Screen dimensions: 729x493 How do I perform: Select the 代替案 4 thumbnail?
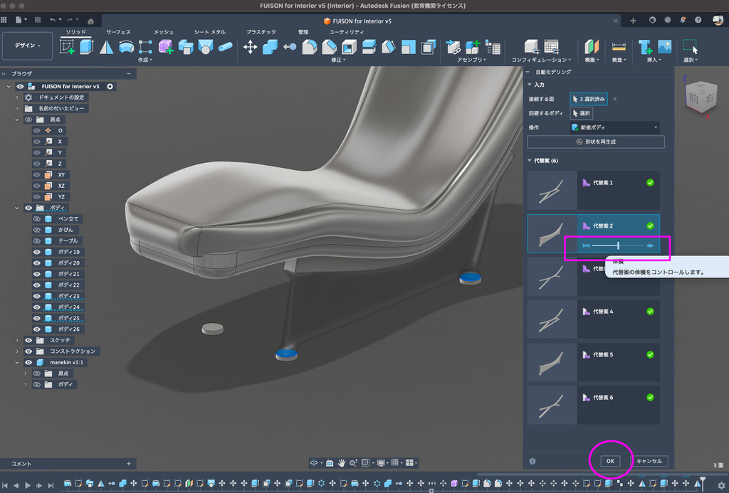coord(552,319)
